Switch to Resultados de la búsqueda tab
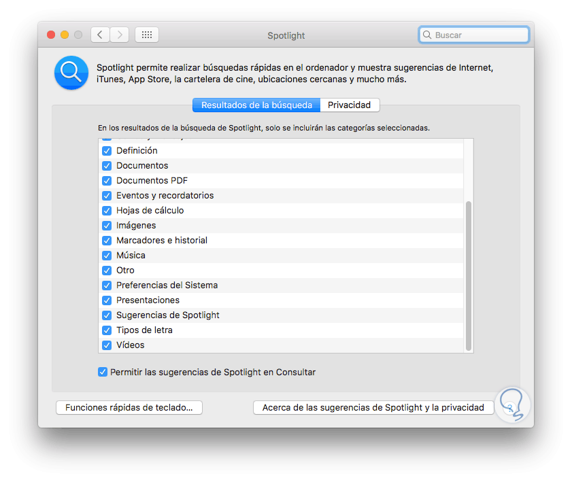Screen dimensions: 572x482 256,105
